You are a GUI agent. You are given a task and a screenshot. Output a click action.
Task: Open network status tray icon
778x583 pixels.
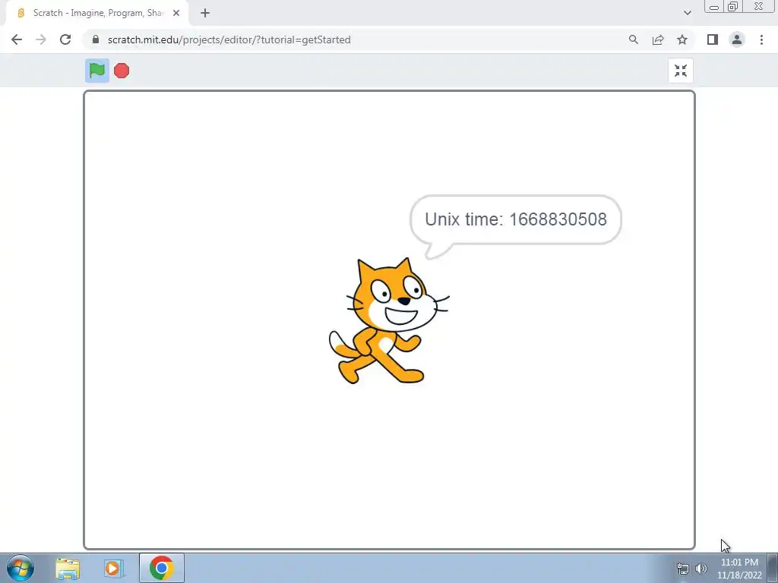(x=683, y=569)
